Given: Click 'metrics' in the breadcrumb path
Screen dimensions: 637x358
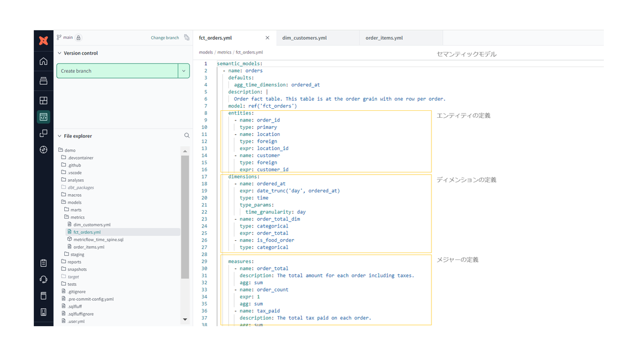Looking at the screenshot, I should tap(224, 53).
